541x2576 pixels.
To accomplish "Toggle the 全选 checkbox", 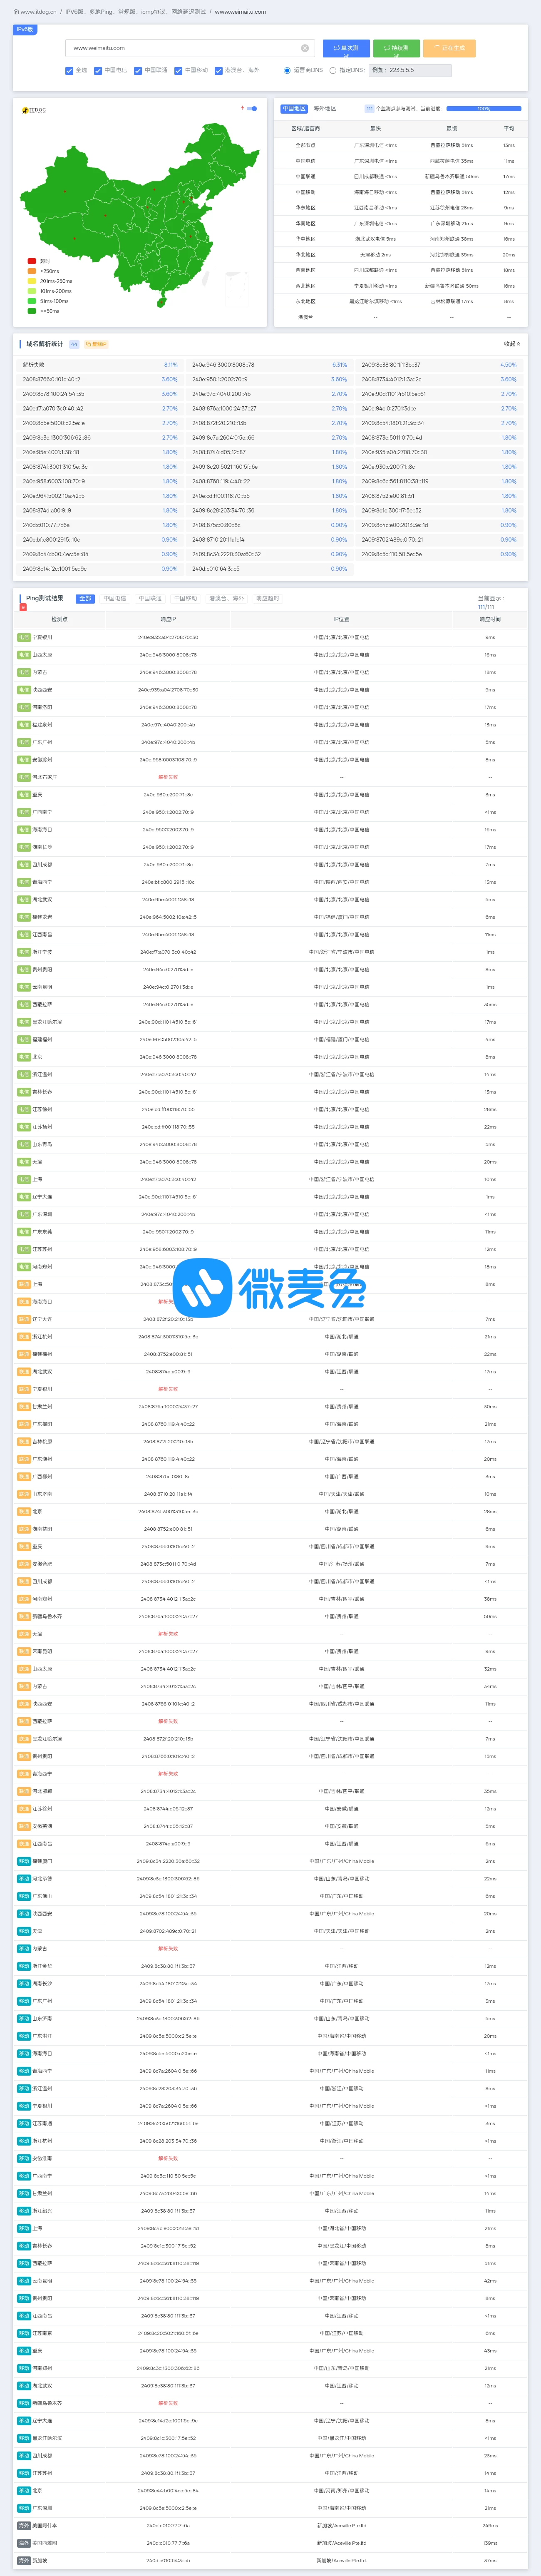I will (69, 71).
